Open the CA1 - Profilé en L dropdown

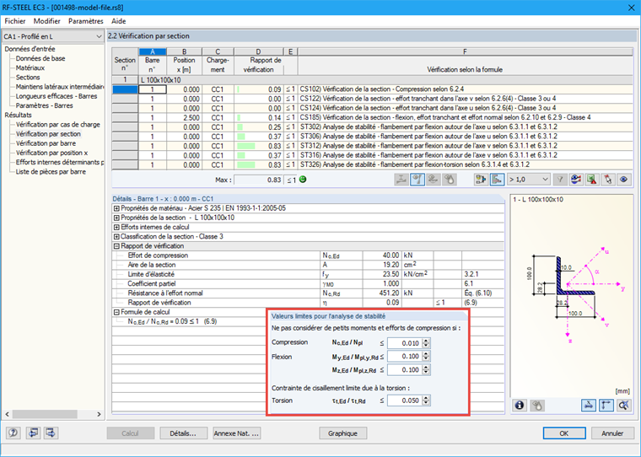(53, 36)
